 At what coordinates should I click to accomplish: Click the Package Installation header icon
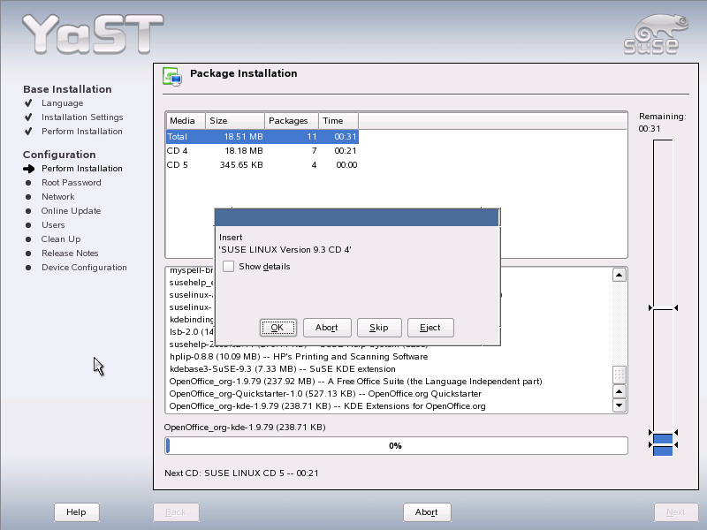pos(171,76)
